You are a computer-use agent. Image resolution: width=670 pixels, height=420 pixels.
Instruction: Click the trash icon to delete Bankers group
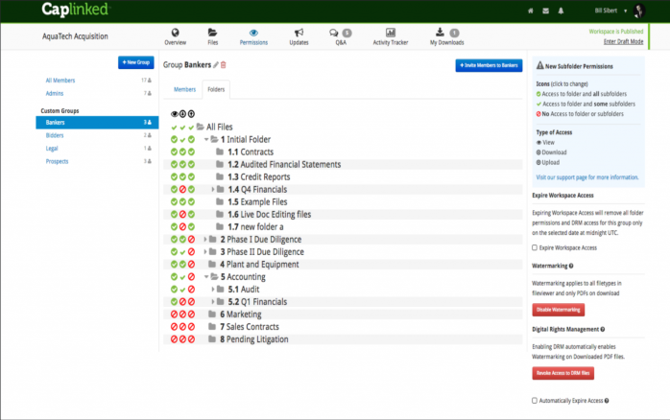[223, 65]
